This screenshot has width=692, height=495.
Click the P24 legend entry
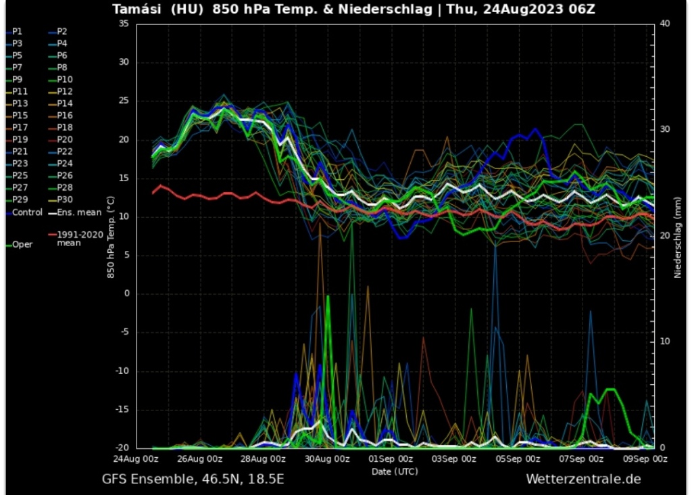point(64,164)
